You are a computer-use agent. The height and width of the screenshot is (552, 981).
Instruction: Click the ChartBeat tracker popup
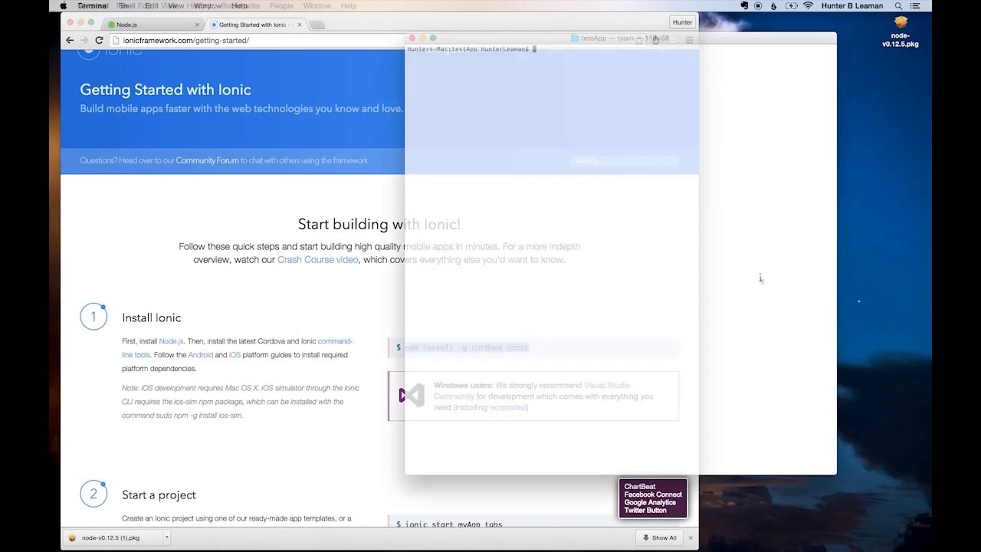click(x=653, y=498)
